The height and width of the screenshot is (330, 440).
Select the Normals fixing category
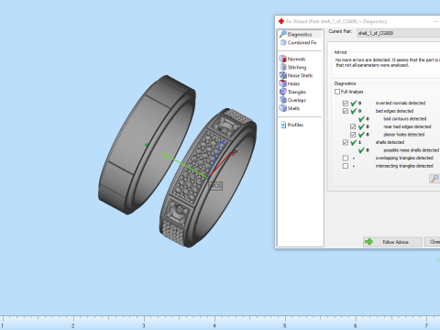click(296, 59)
